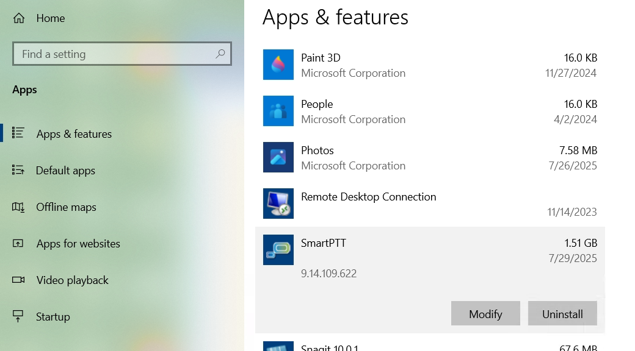Go to the Home link text
The image size is (635, 351).
(51, 18)
